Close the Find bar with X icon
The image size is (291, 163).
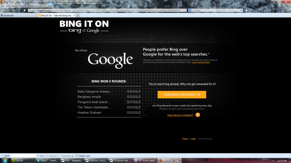tap(2, 156)
